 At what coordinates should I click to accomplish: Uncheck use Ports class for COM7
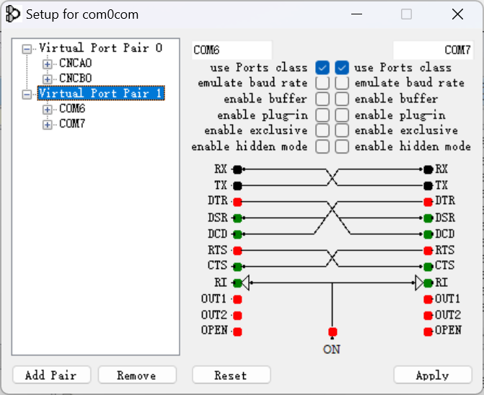coord(342,68)
